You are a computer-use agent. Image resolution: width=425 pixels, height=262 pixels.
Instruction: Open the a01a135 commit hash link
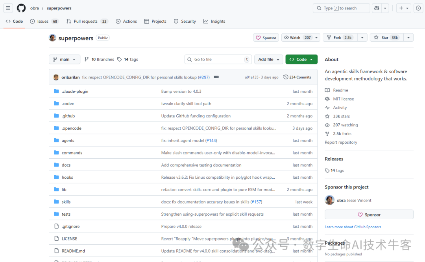[251, 77]
